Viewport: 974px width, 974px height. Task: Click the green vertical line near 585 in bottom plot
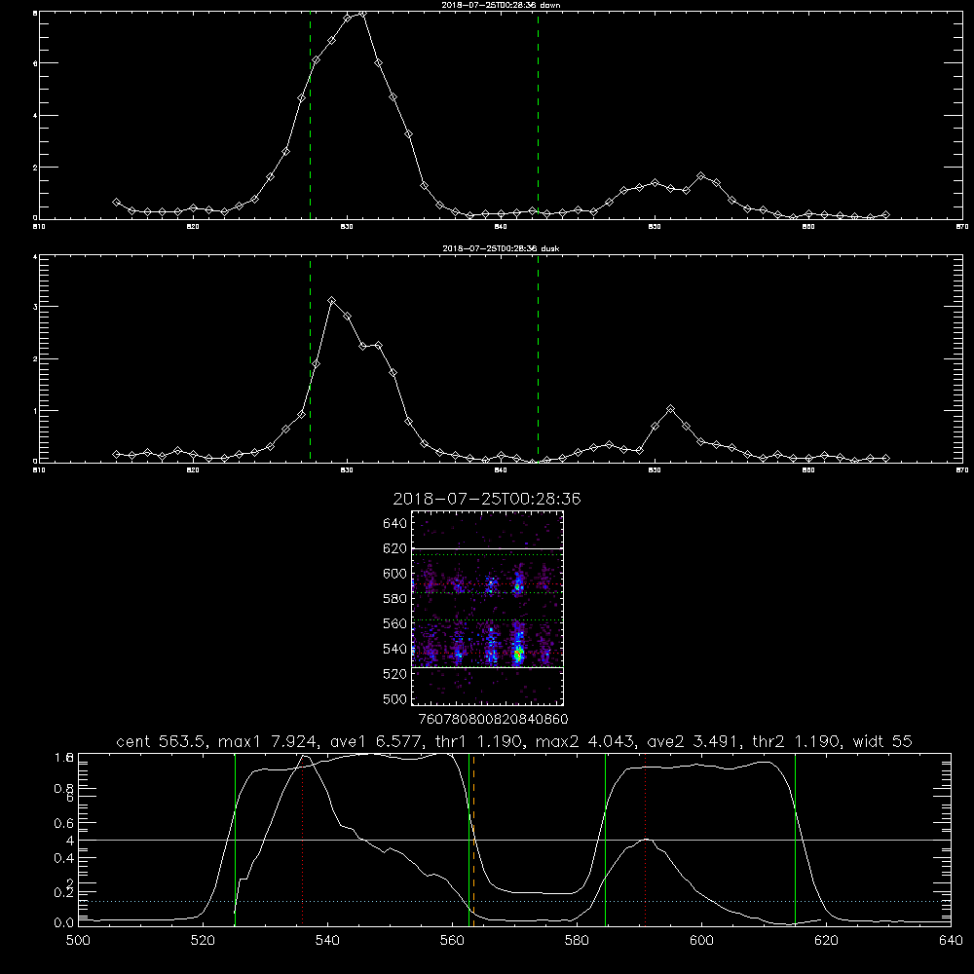pos(605,840)
